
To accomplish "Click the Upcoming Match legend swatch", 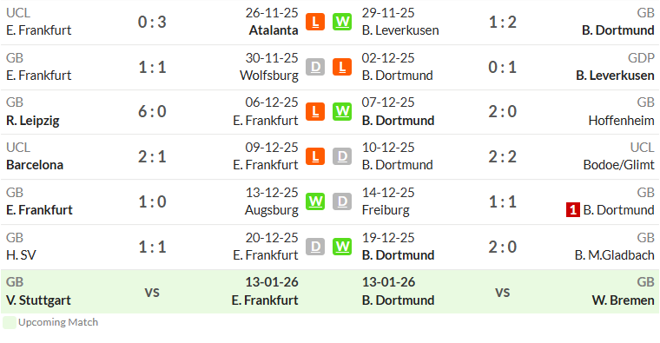I will [10, 322].
